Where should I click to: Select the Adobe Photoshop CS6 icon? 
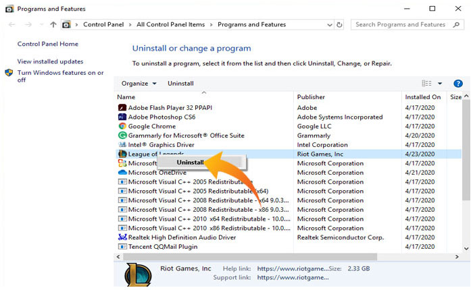tap(122, 117)
